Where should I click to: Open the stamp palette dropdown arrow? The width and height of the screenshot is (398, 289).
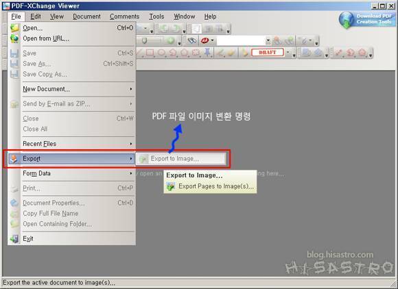[288, 53]
